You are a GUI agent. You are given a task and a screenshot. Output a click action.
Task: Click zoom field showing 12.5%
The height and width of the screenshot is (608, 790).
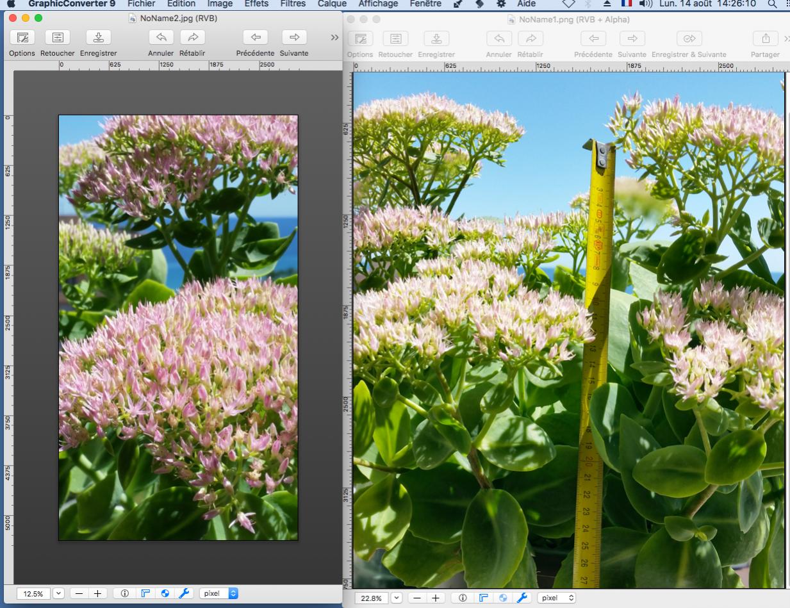(x=33, y=594)
